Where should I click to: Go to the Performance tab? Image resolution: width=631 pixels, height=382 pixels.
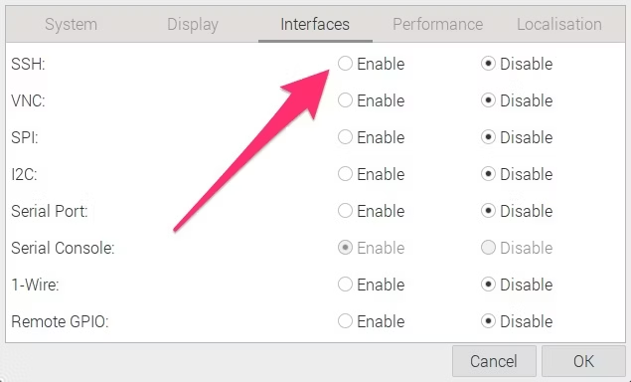tap(438, 24)
